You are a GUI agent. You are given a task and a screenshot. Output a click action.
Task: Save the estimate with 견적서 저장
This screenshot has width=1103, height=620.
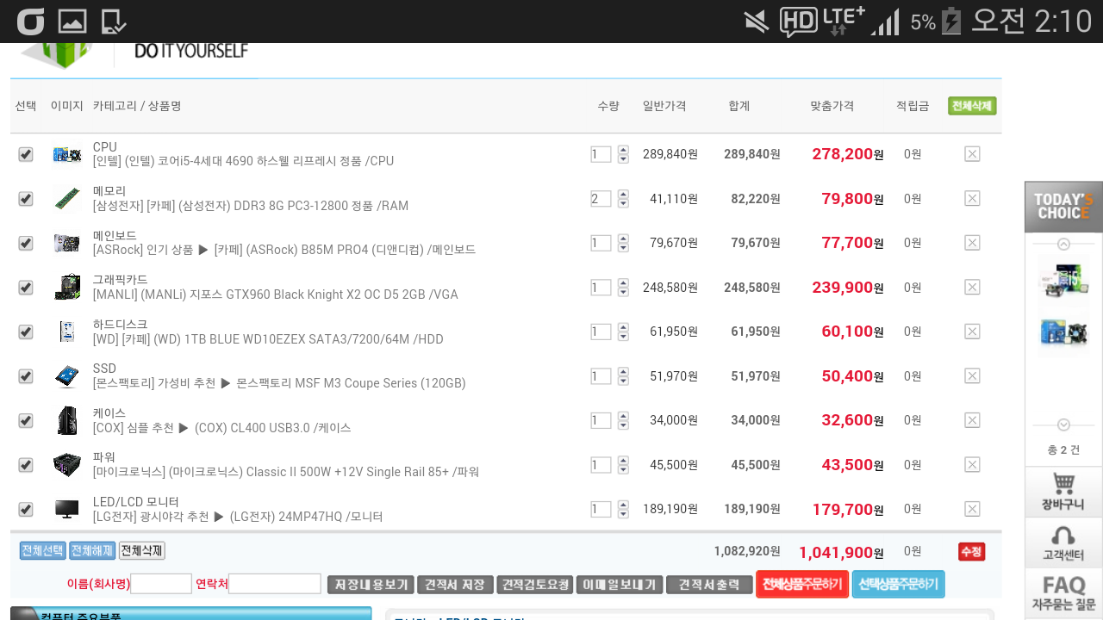click(455, 585)
